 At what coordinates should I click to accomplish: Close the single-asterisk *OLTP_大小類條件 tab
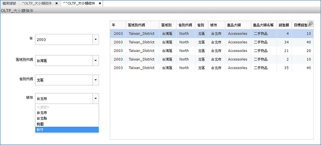tap(56, 3)
